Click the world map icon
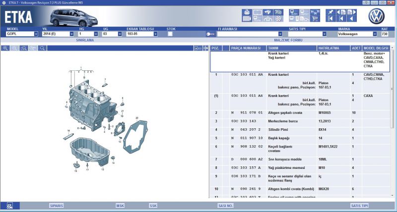Image resolution: width=397 pixels, height=212 pixels. [268, 12]
